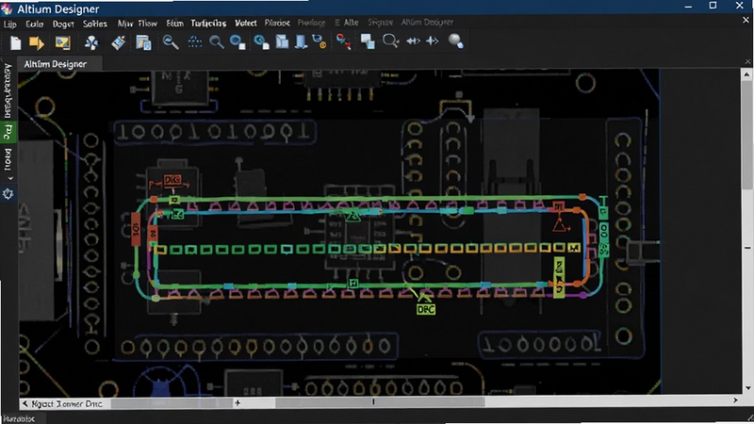Click the orange warning triangle on PCB
The width and height of the screenshot is (754, 424).
(x=560, y=224)
